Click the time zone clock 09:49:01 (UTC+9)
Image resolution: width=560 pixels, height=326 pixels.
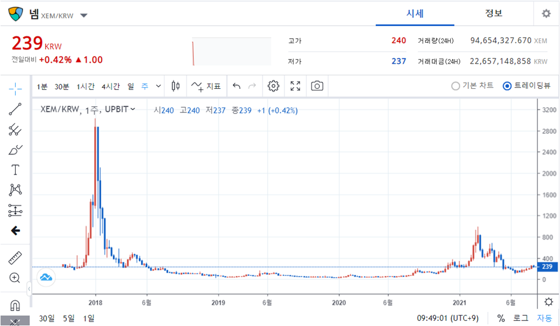click(447, 318)
